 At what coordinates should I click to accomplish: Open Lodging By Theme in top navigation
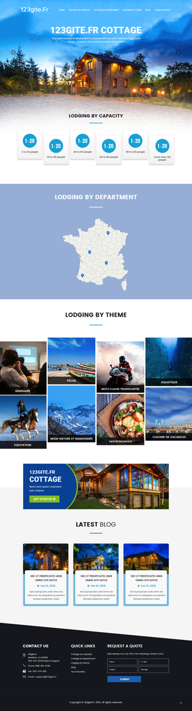coord(132,10)
